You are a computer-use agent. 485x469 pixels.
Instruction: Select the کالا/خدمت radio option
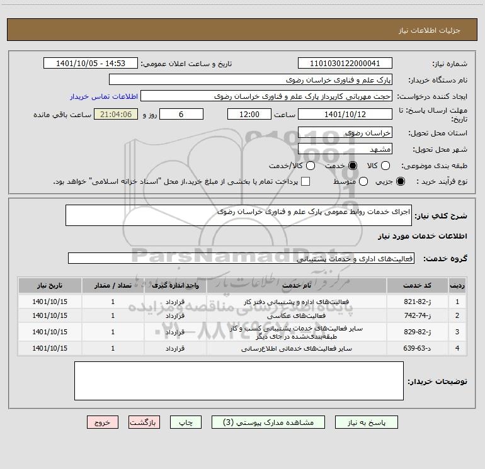pyautogui.click(x=311, y=166)
